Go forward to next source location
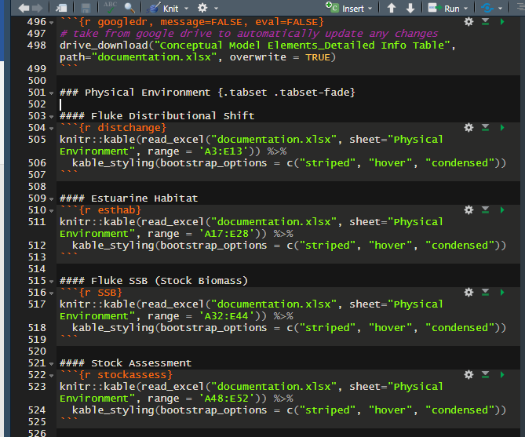Image resolution: width=525 pixels, height=437 pixels. click(38, 8)
